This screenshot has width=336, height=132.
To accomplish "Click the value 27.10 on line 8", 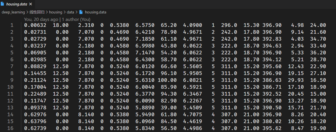I will tap(318, 73).
